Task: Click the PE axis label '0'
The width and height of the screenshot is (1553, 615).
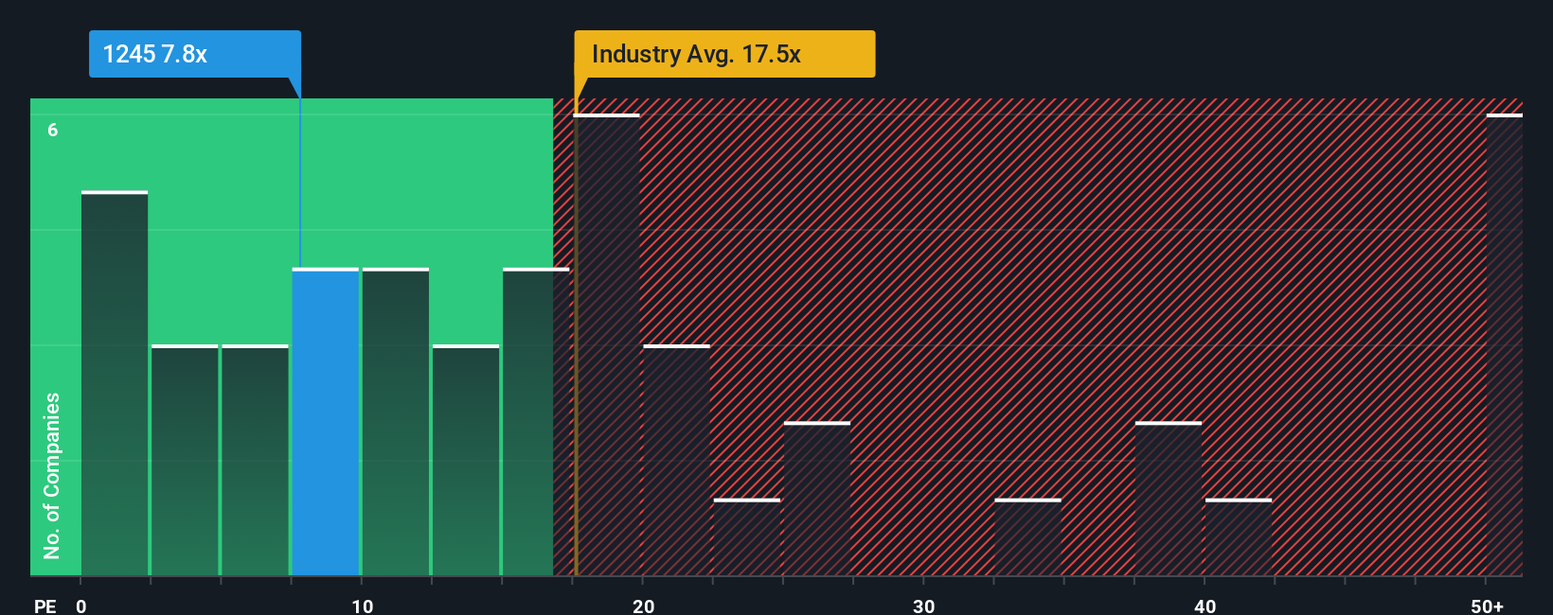Action: [81, 606]
